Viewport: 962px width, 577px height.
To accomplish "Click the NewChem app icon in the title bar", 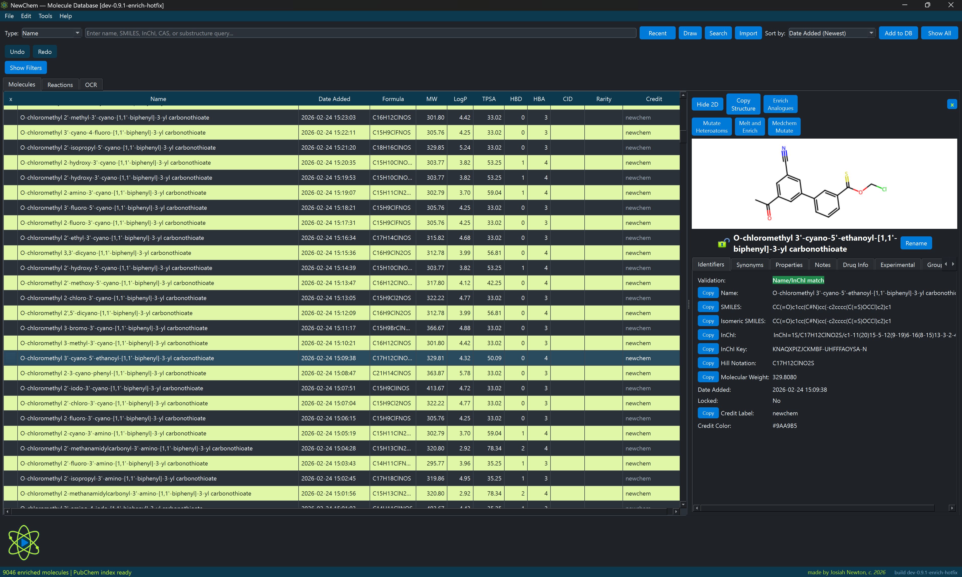I will tap(4, 5).
